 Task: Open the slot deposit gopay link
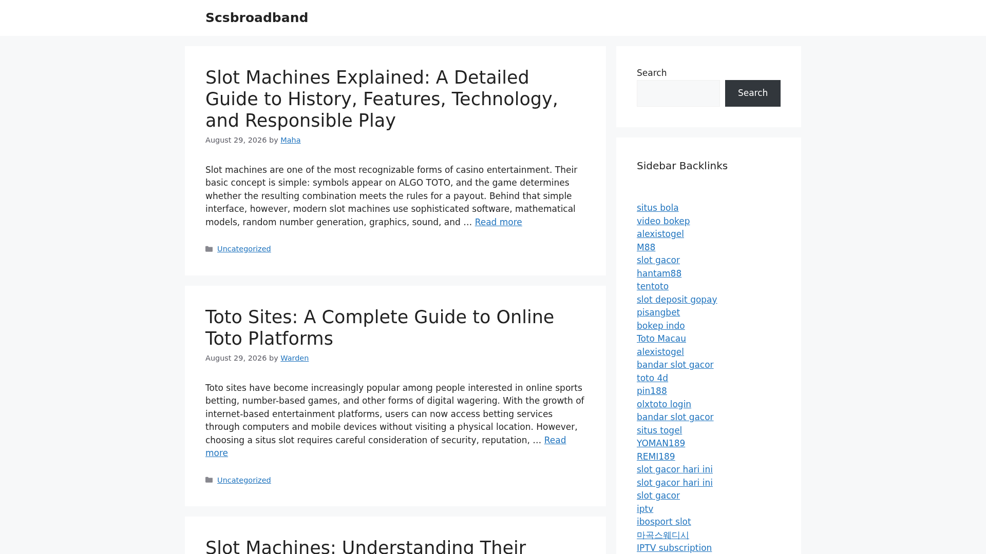click(677, 300)
